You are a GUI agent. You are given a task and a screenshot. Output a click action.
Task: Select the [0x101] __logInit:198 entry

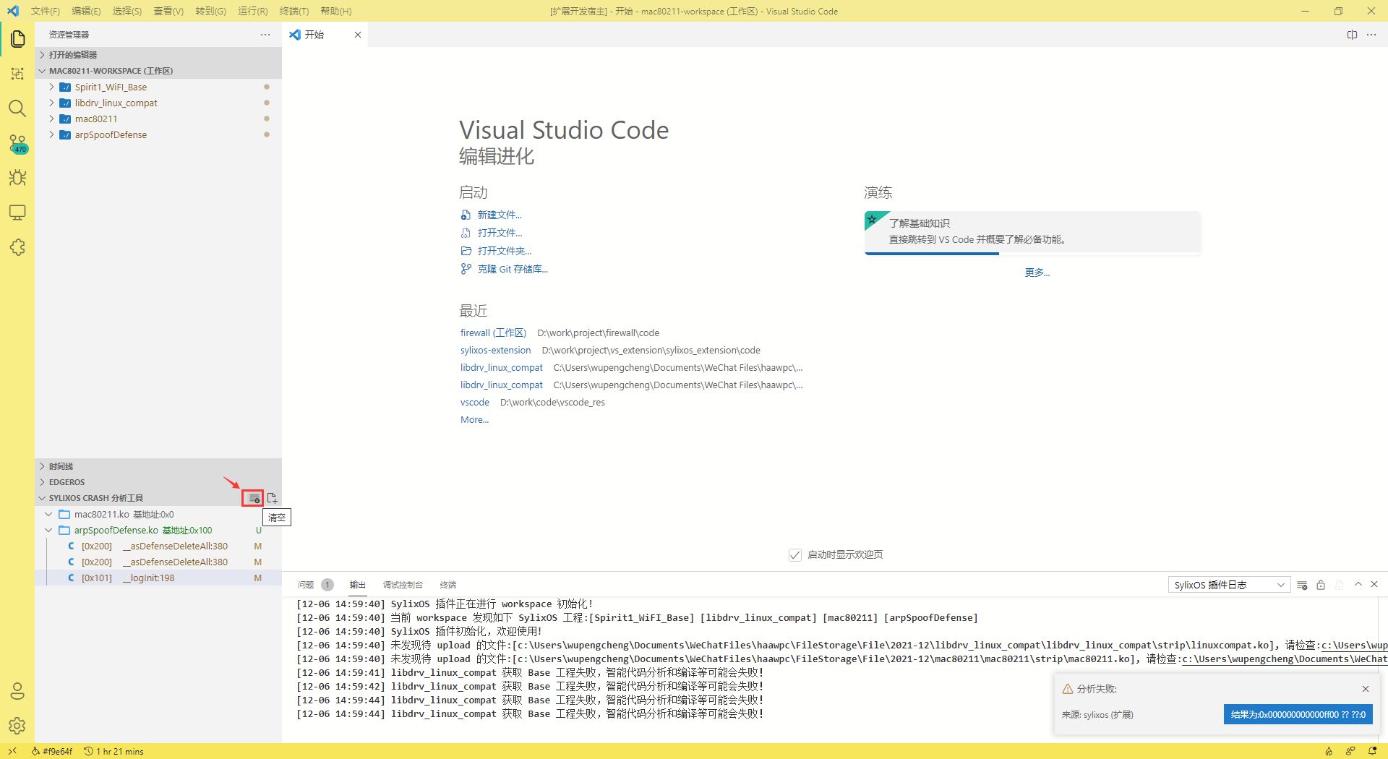pyautogui.click(x=158, y=578)
